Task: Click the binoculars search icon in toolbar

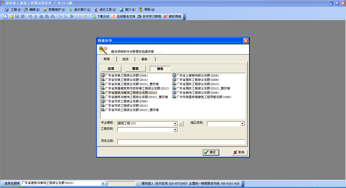Action: point(53,16)
